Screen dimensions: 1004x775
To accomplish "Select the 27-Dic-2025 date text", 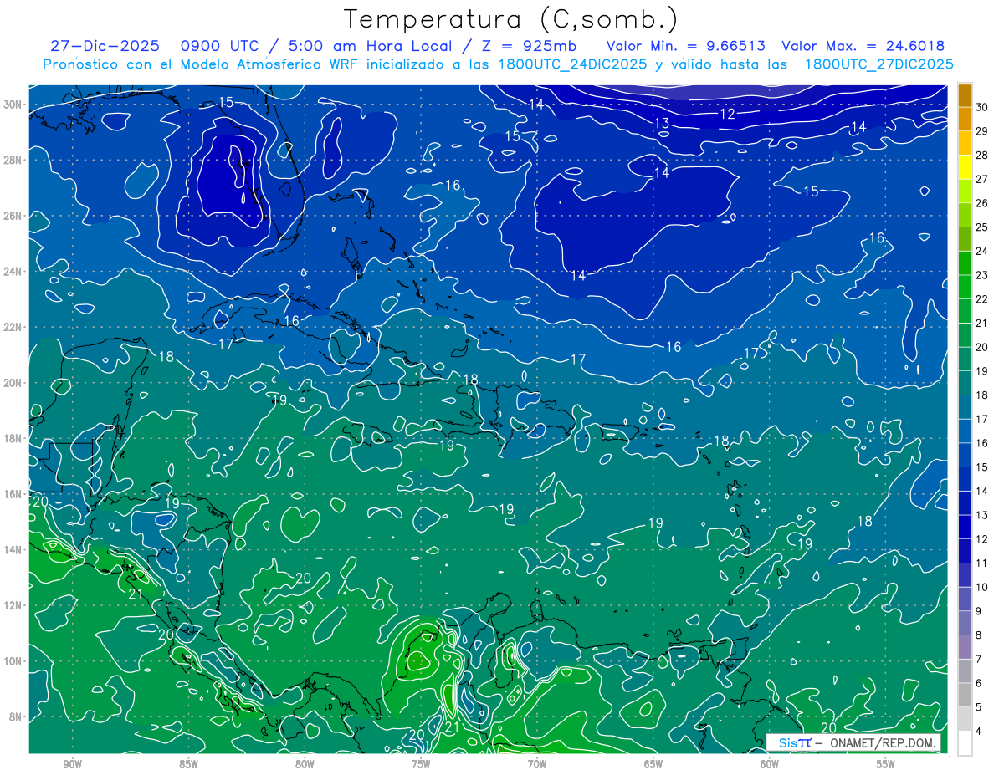I will 105,46.
